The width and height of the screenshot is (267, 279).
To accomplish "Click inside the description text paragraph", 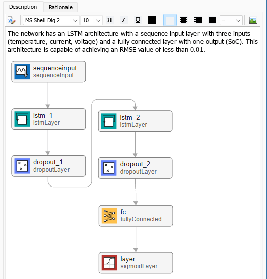I will 132,41.
